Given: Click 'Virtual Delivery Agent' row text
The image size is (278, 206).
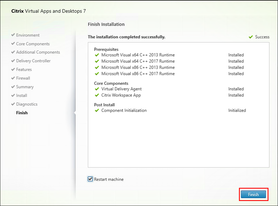Looking at the screenshot, I should click(121, 89).
